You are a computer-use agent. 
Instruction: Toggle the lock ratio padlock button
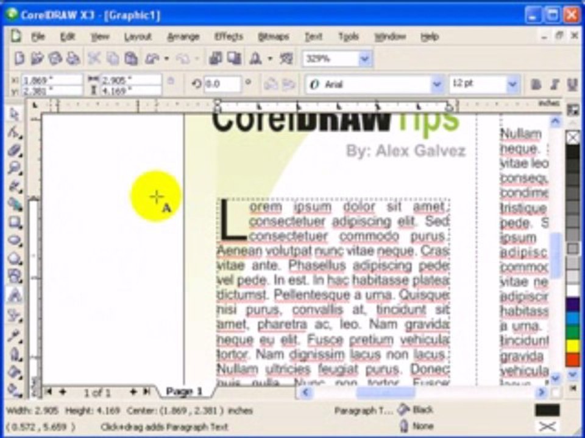coord(171,81)
